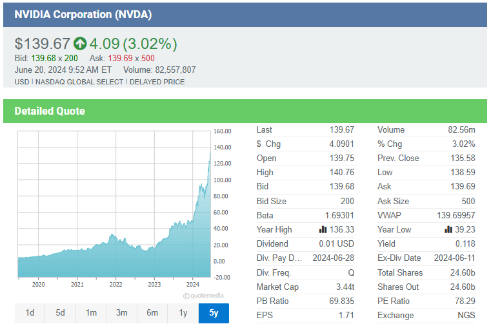This screenshot has height=333, width=491.
Task: Click the 100.00 price axis label
Action: click(x=223, y=180)
